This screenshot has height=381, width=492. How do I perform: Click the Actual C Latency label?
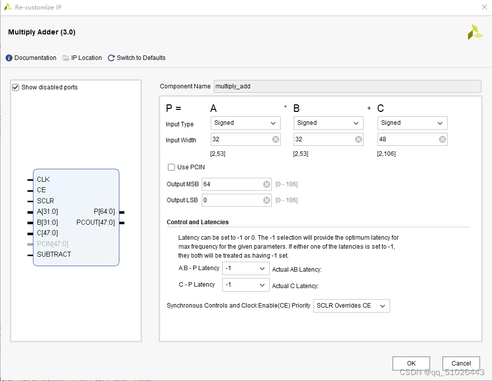(x=295, y=286)
